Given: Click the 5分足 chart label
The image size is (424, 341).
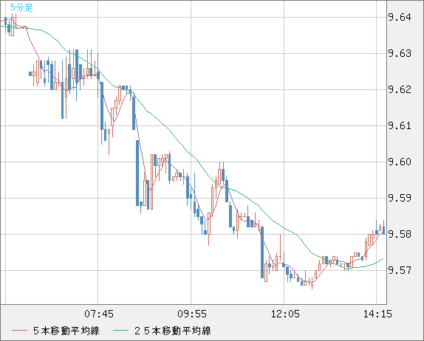Looking at the screenshot, I should 21,7.
